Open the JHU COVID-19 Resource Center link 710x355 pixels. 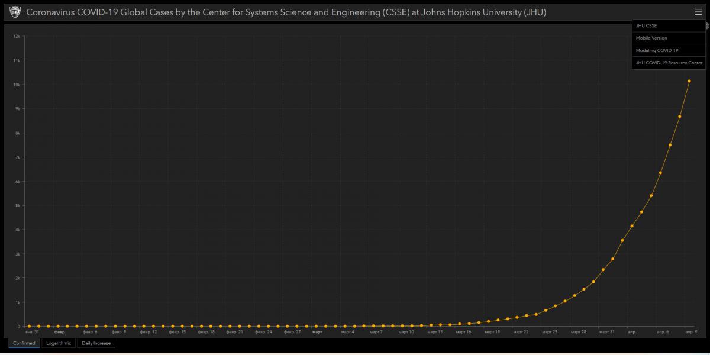669,63
